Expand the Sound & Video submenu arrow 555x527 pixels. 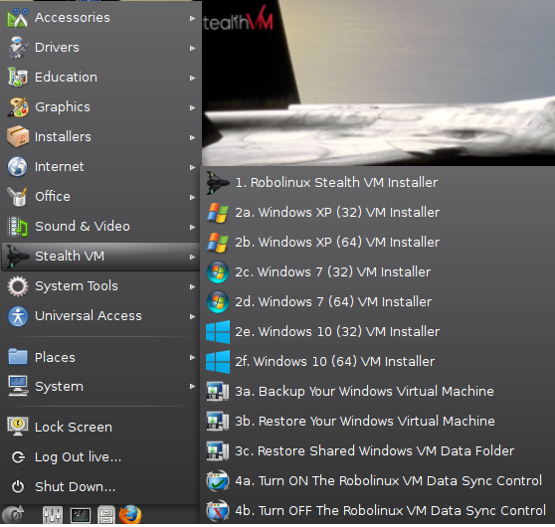click(192, 227)
